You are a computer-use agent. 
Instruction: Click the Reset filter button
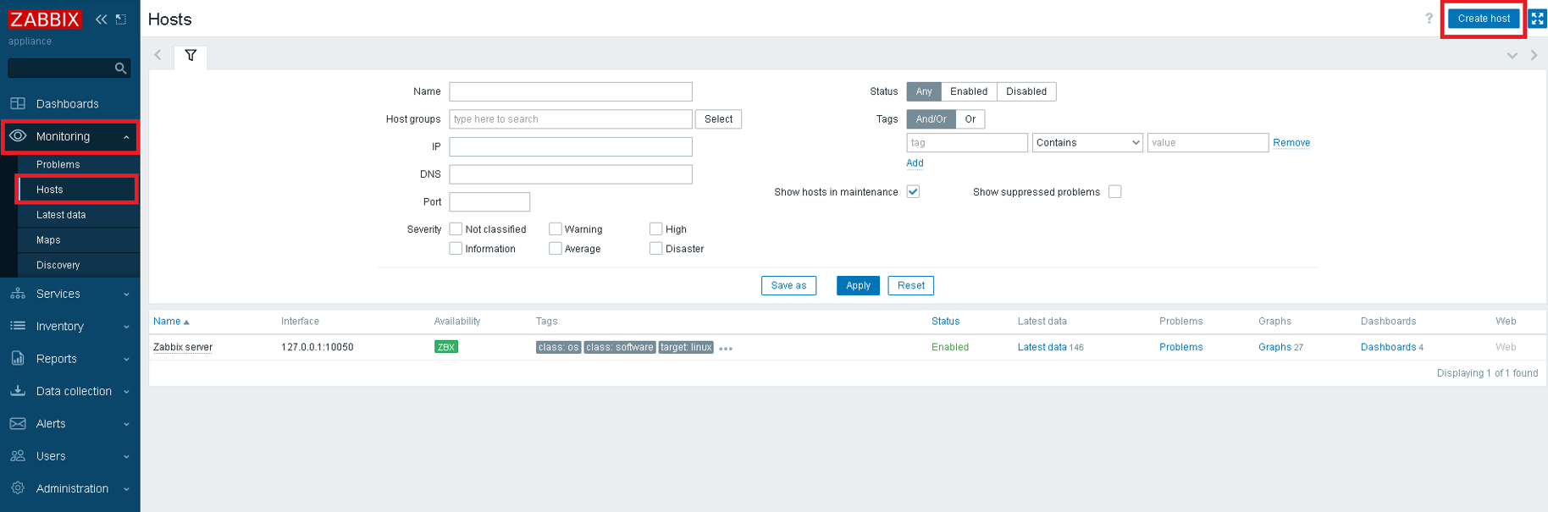911,285
